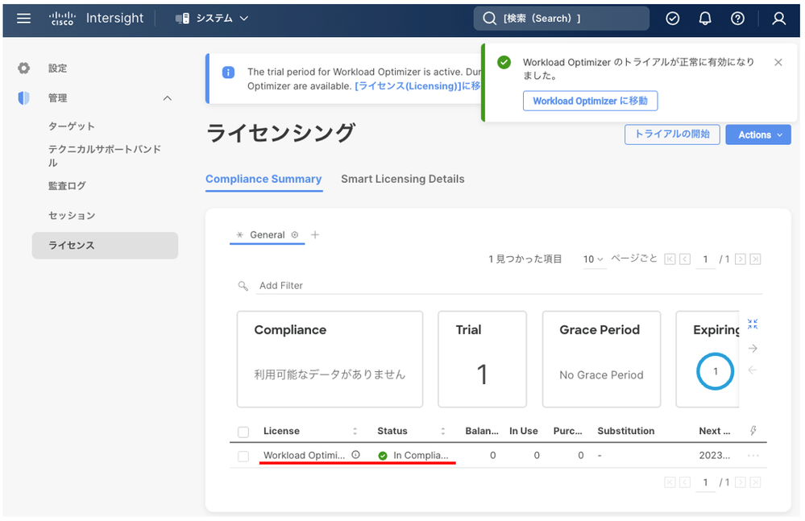Open ターゲット in the sidebar
The image size is (805, 521).
coord(72,126)
